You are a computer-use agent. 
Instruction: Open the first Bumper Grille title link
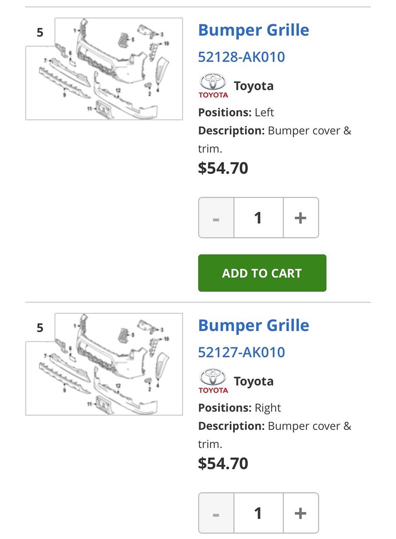(253, 30)
